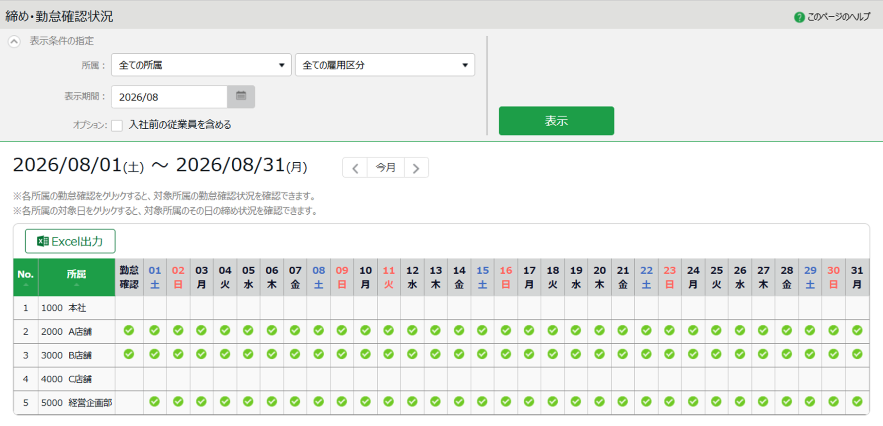Click B店舗 checkmark for day 10
The width and height of the screenshot is (883, 426).
[x=365, y=354]
